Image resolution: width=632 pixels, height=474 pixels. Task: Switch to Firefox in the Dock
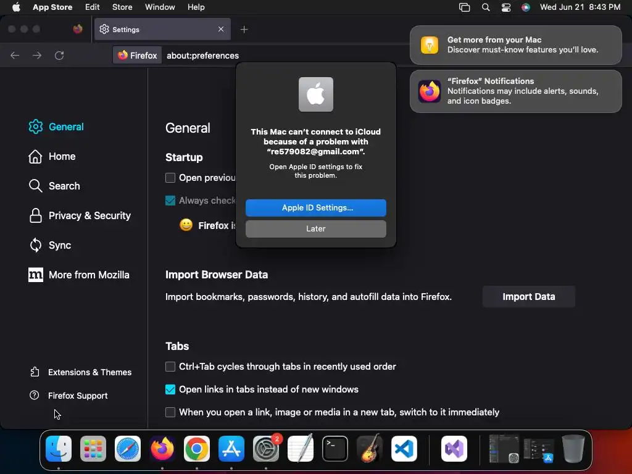pos(162,448)
